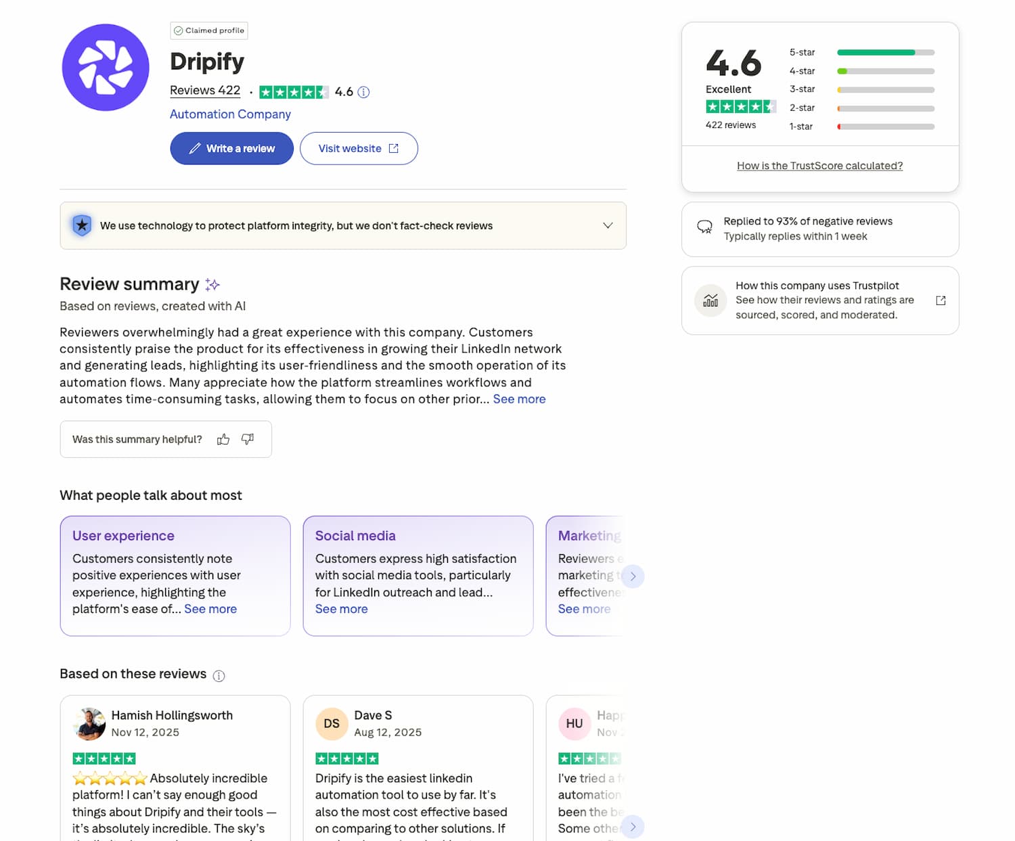Click the bar chart icon in the Trustpilot usage card
The image size is (1015, 841).
coord(710,300)
